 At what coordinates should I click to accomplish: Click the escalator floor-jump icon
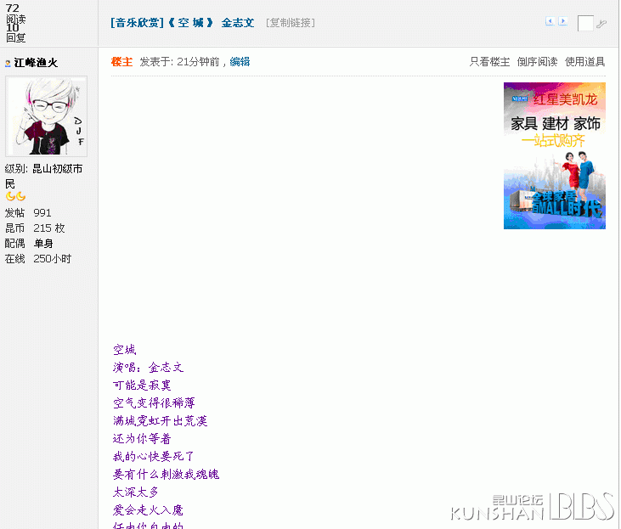coord(601,24)
